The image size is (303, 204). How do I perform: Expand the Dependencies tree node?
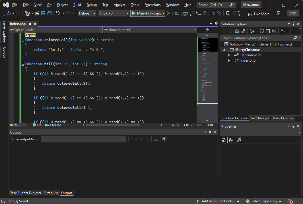[x=229, y=55]
